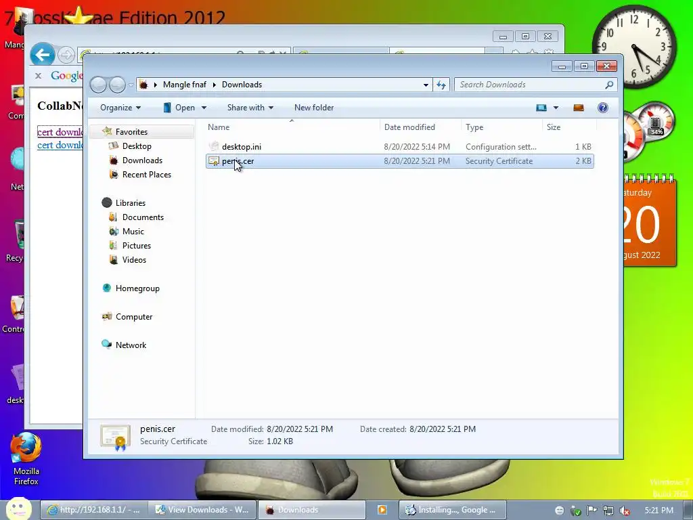Switch to Installing Google taskbar button
Viewport: 693px width, 520px height.
tap(453, 510)
